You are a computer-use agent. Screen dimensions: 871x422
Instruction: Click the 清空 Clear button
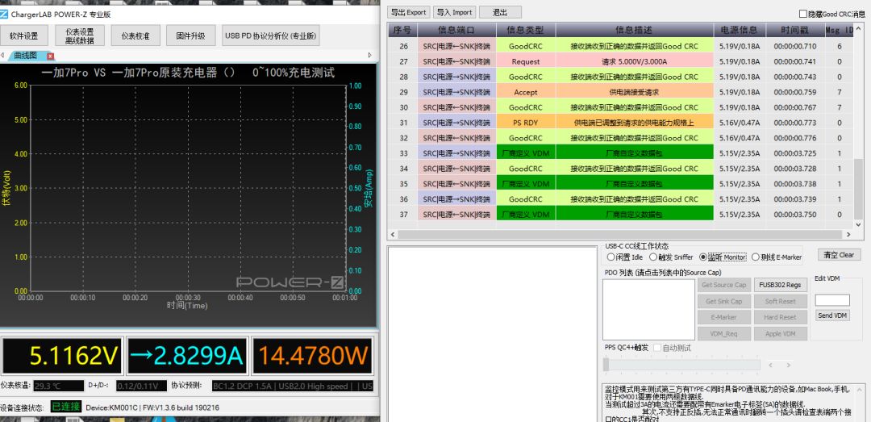point(839,255)
